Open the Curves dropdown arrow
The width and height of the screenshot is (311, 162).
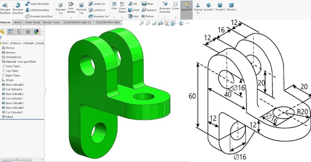(x=175, y=17)
